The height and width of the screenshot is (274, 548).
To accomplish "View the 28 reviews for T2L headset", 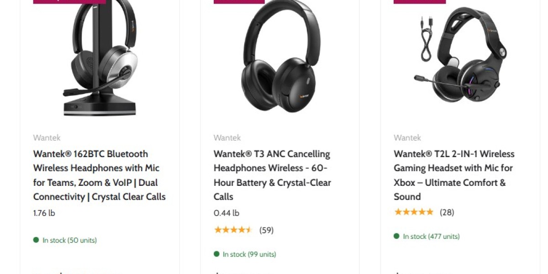I will 447,212.
